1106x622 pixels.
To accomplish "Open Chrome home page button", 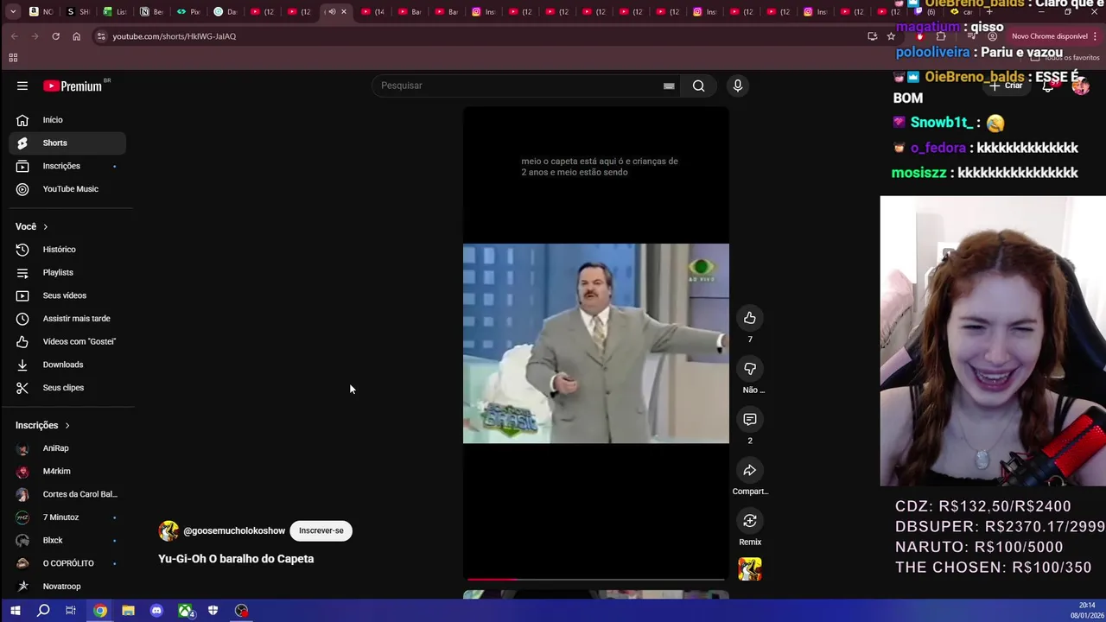I will 76,36.
